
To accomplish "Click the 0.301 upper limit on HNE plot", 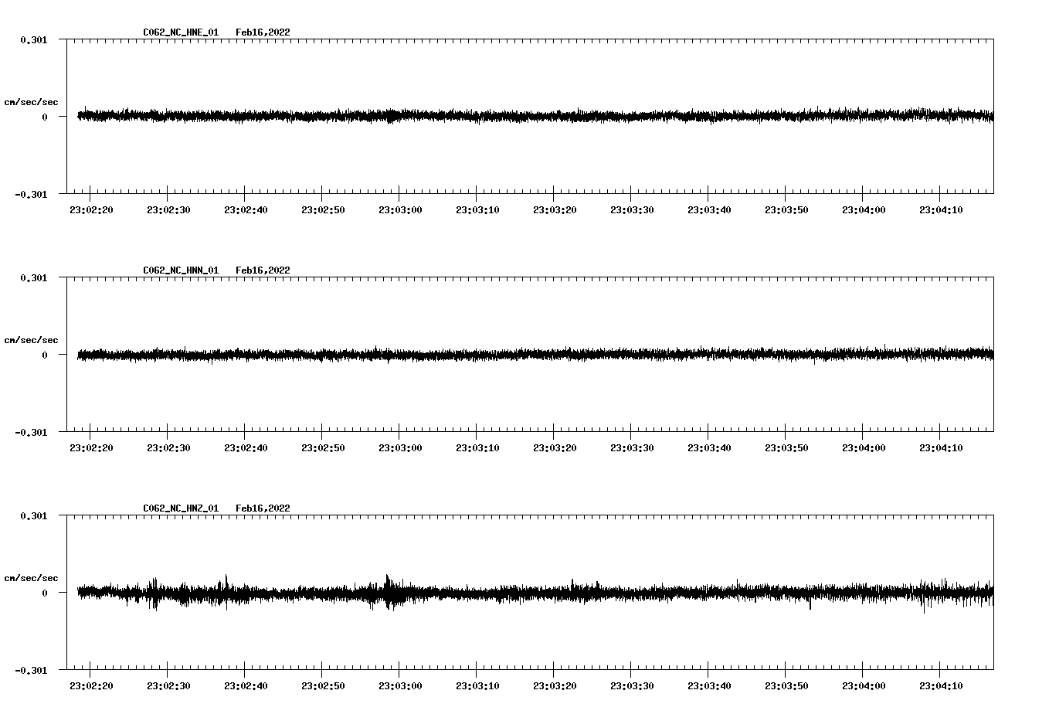I will pyautogui.click(x=33, y=39).
